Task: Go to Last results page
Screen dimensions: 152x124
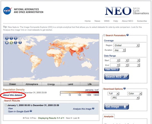Action: click(76, 118)
